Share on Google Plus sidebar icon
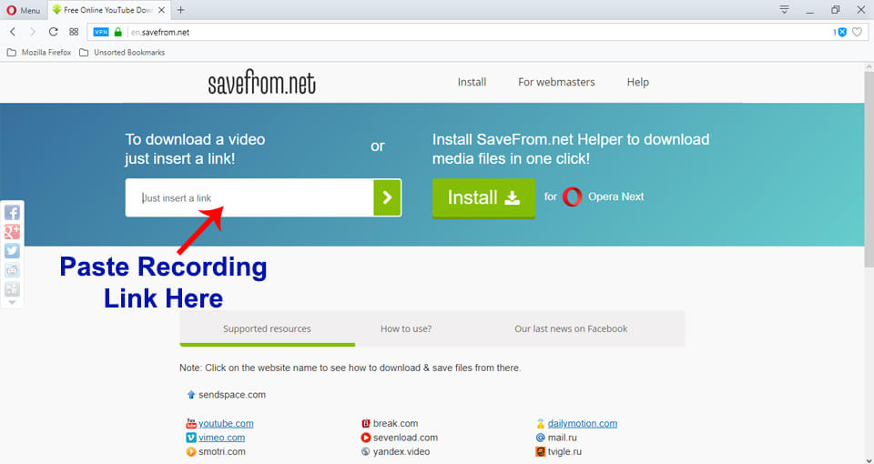This screenshot has width=874, height=464. (x=12, y=231)
